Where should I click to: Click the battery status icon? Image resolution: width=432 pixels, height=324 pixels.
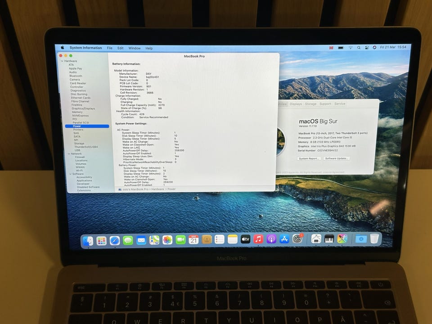point(341,48)
